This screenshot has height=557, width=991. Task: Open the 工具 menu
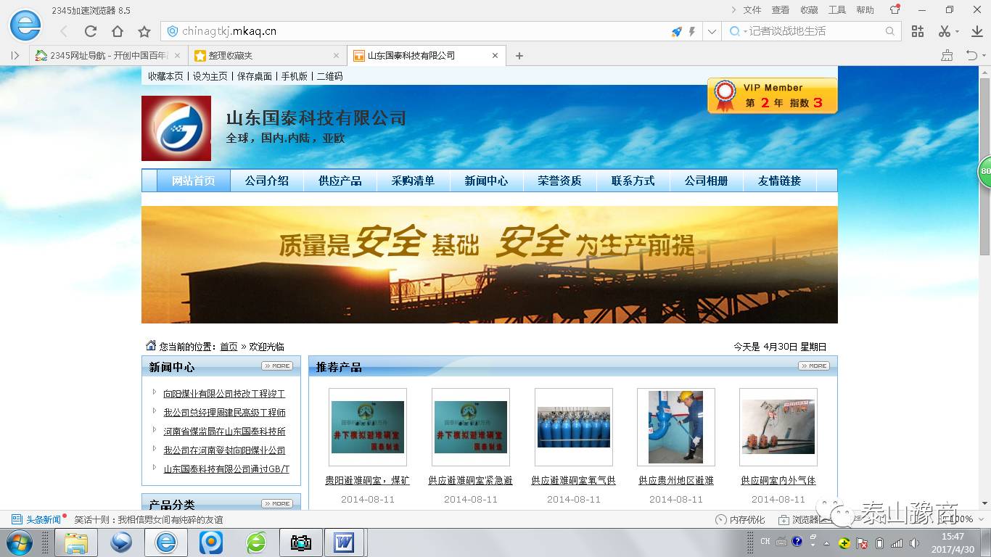pyautogui.click(x=837, y=9)
